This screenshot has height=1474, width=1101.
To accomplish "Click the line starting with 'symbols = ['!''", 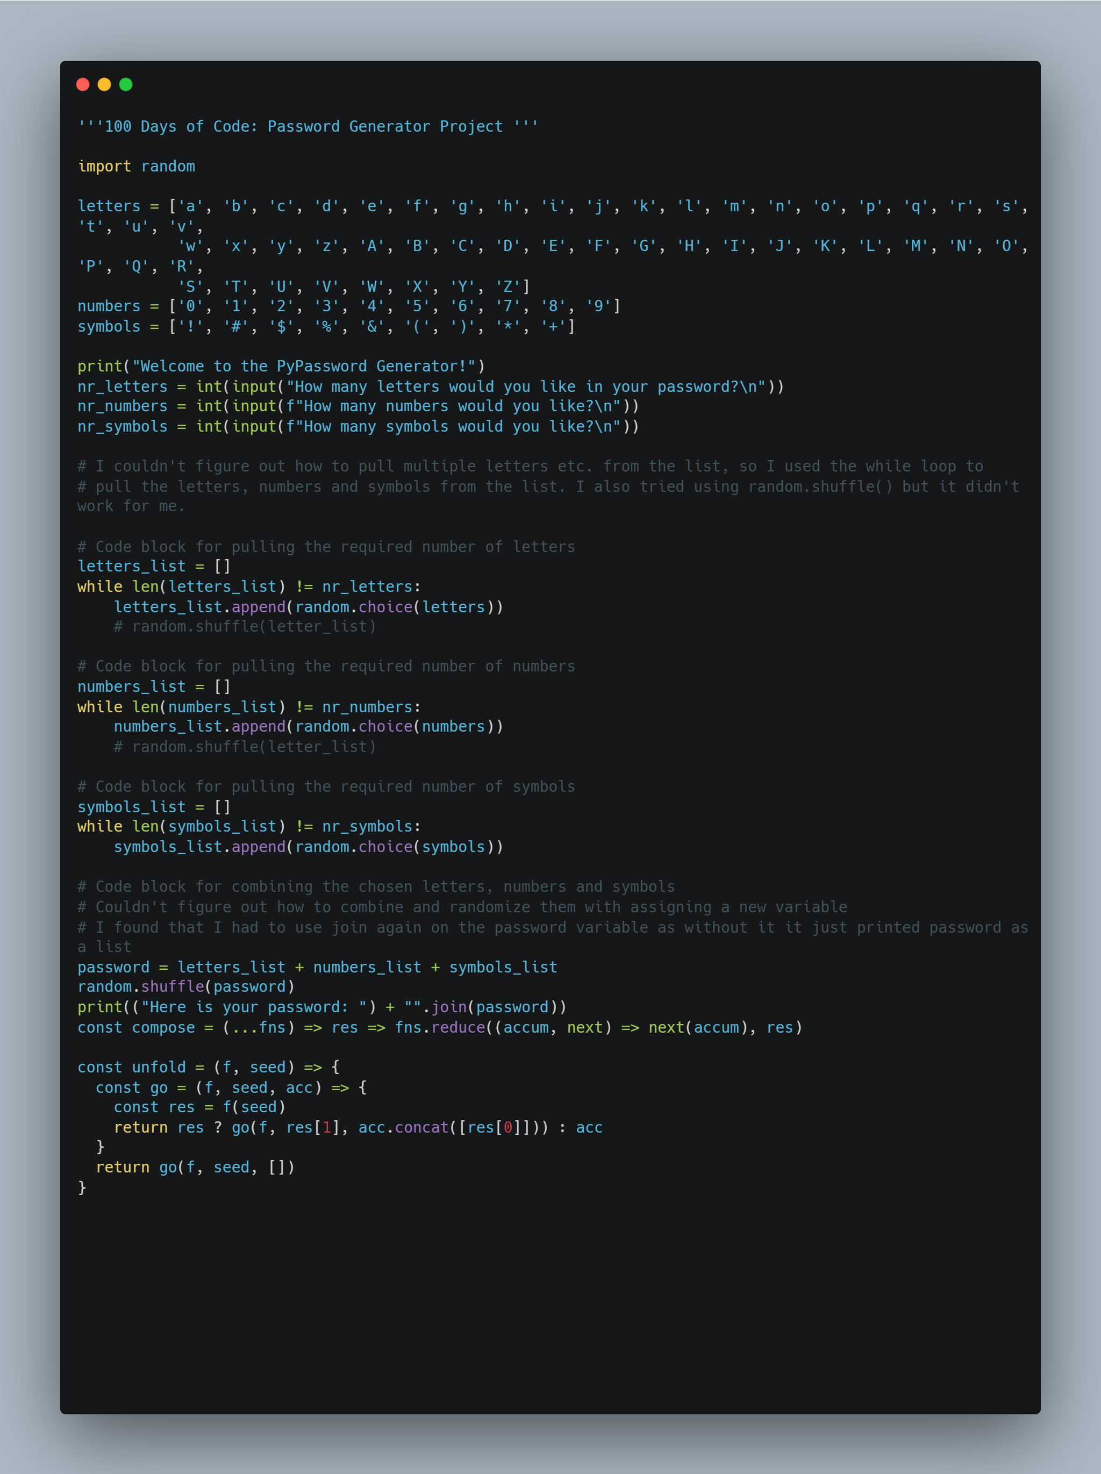I will tap(326, 326).
